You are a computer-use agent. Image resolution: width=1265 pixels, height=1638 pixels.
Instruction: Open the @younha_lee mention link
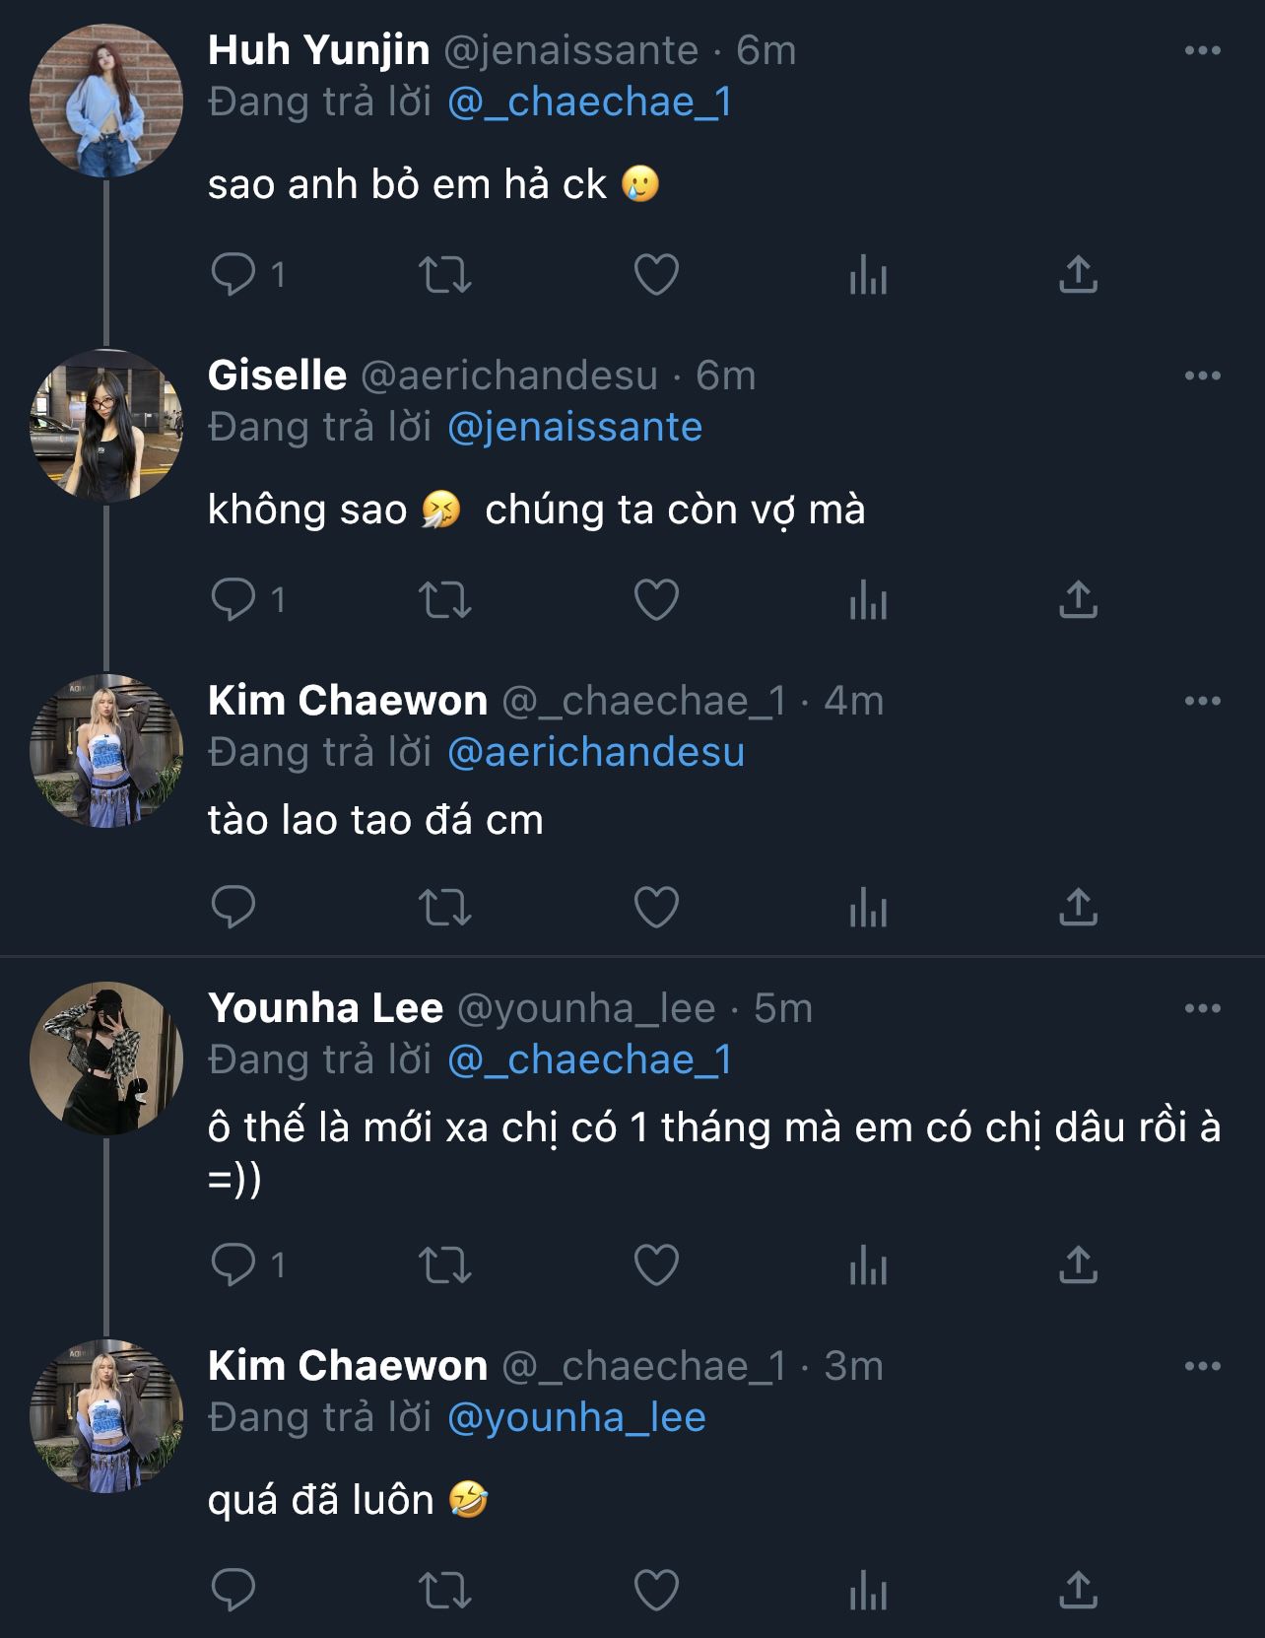point(576,1418)
